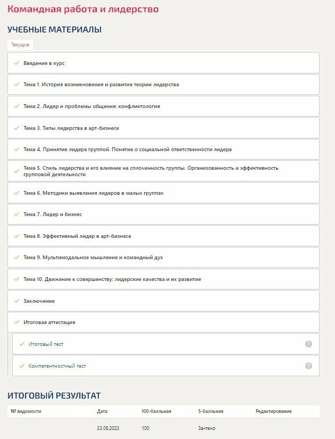
Task: Expand Тема 2. Лидер и проблемы общения
Action: 91,106
